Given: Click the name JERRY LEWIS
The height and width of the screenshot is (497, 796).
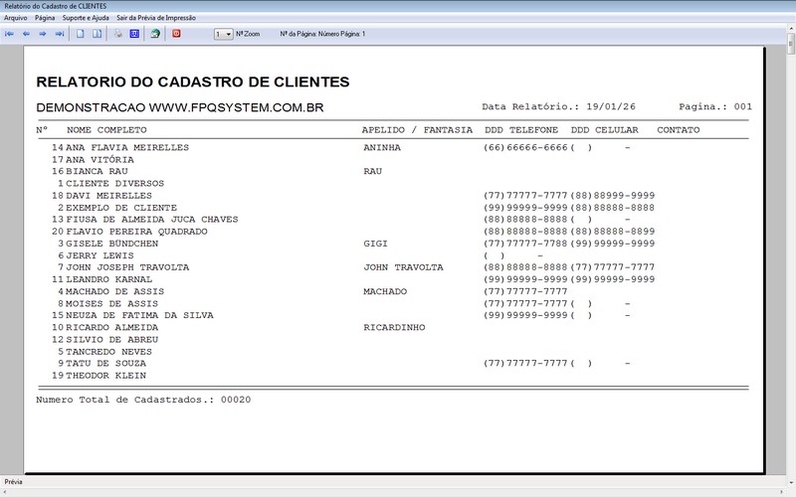Looking at the screenshot, I should click(x=100, y=255).
